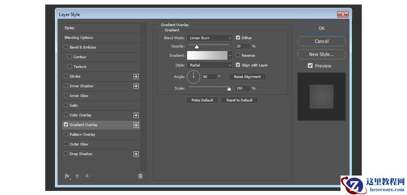Image resolution: width=407 pixels, height=195 pixels.
Task: Open the fx effects menu icon
Action: (67, 176)
